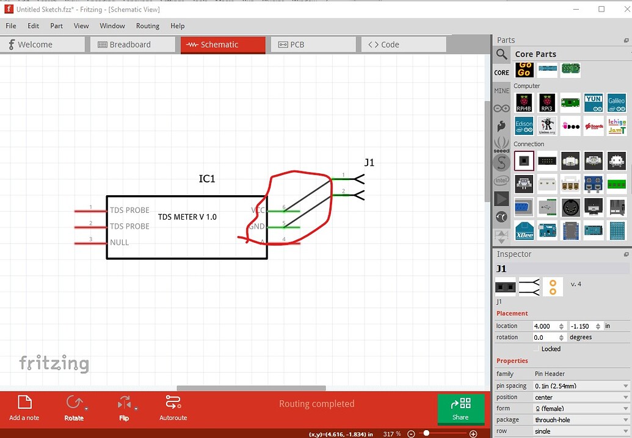
Task: Open the Flip options arrow
Action: pyautogui.click(x=136, y=409)
